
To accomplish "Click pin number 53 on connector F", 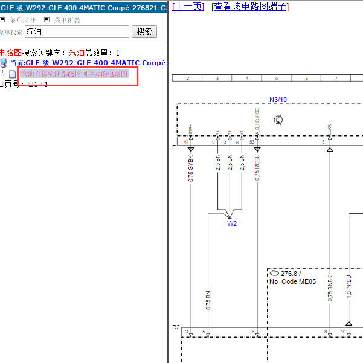I will coord(252,142).
